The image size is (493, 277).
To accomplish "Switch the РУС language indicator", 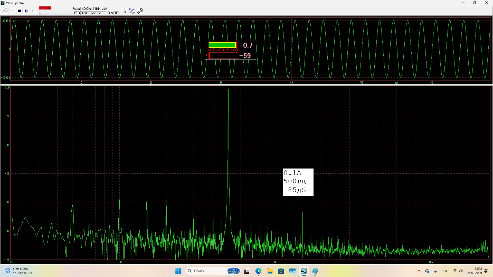I will (445, 271).
